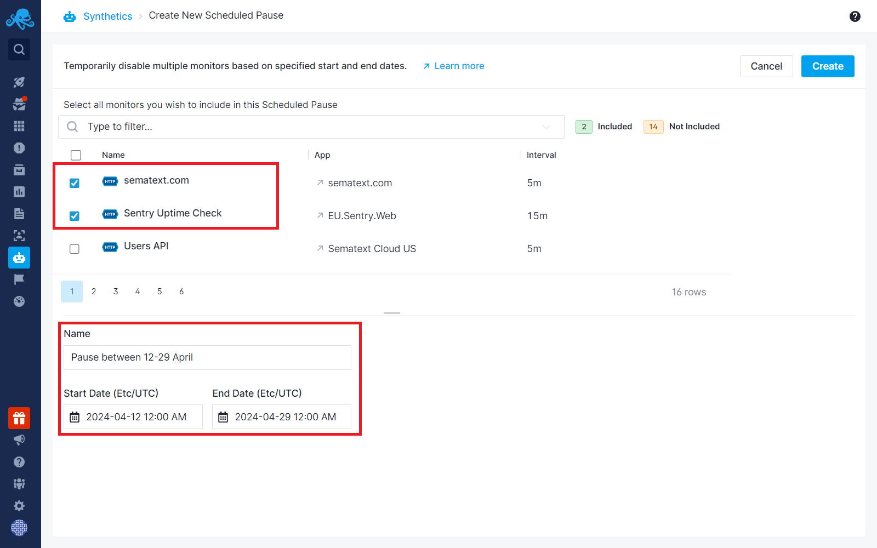The image size is (877, 548).
Task: Open the alerts exclamation icon in sidebar
Action: click(x=19, y=148)
